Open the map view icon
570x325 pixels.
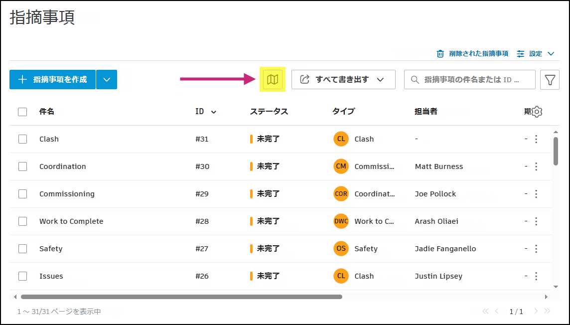273,80
